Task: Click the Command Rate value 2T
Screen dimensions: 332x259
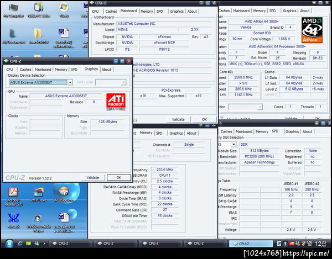Action: (165, 210)
